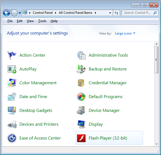Click the Refresh button beside address bar
Viewport: 161px width, 155px height.
point(116,13)
